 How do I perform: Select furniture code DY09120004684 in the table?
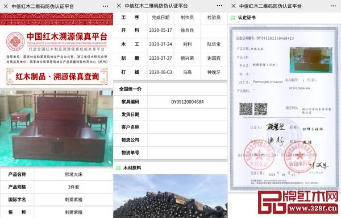[187, 102]
